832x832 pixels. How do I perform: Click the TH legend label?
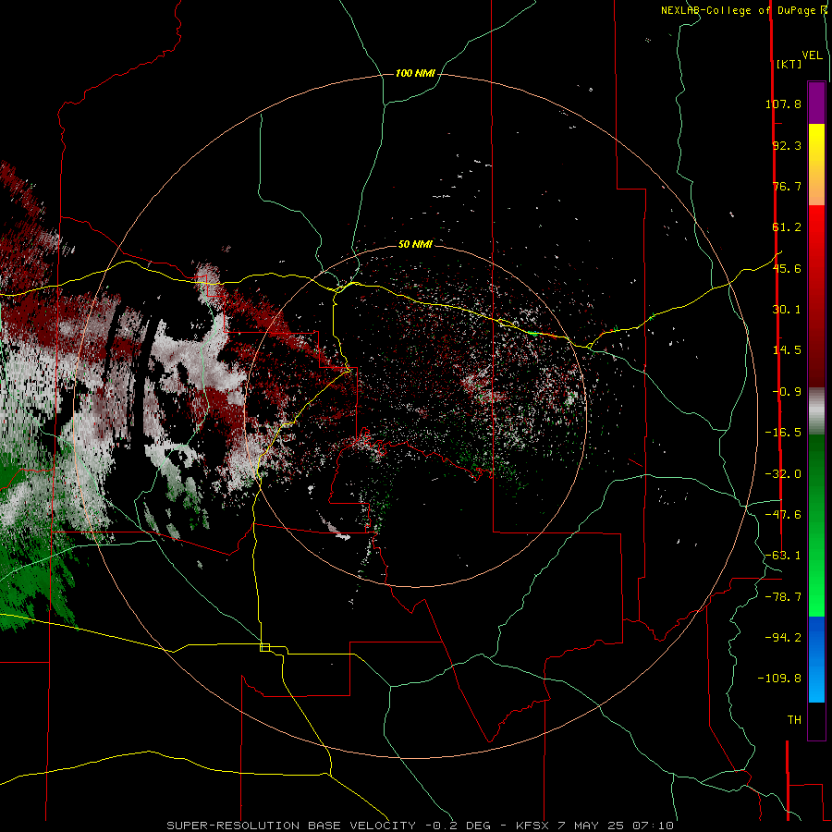(x=794, y=720)
